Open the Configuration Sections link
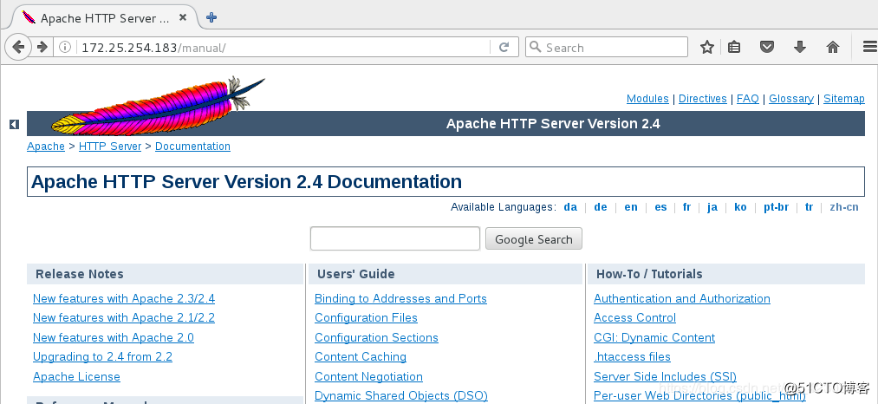Viewport: 878px width, 404px height. (x=376, y=337)
